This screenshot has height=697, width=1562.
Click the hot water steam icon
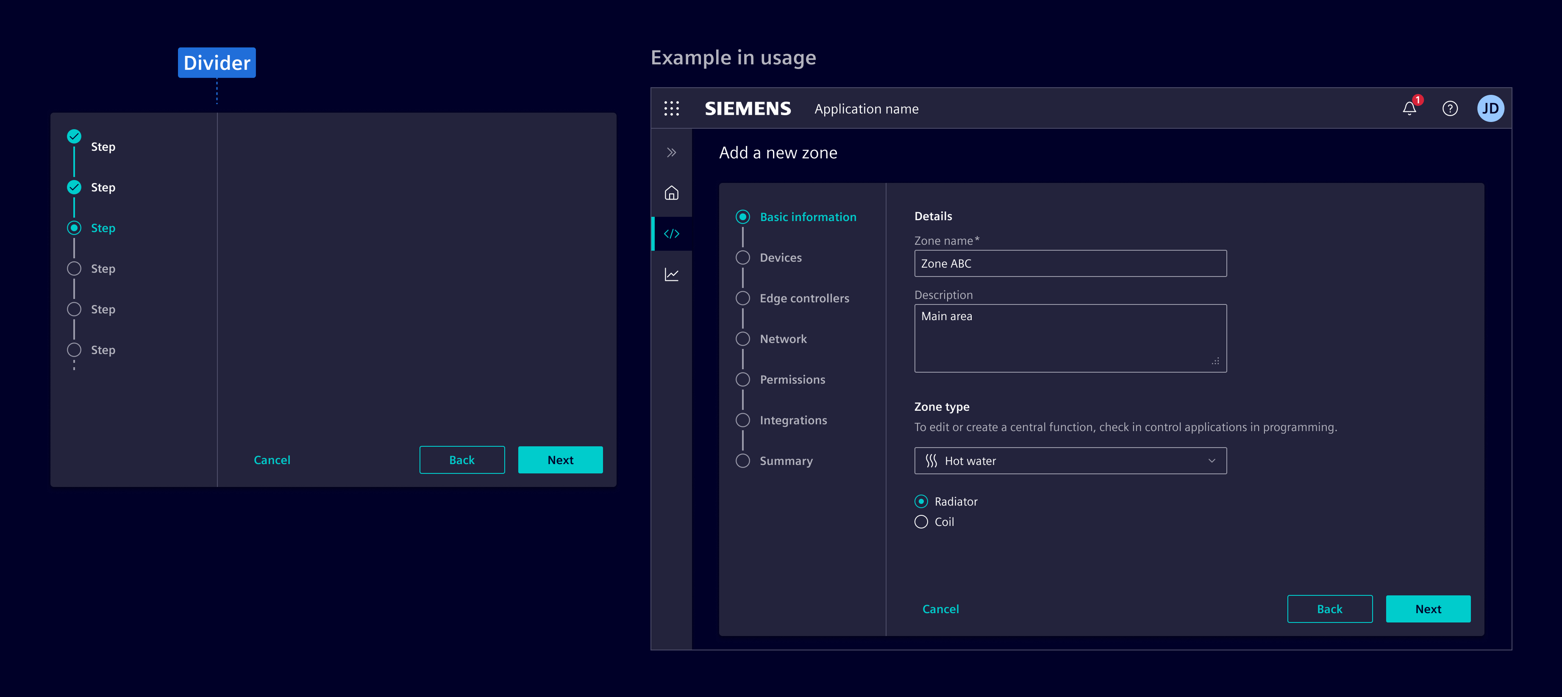coord(931,461)
